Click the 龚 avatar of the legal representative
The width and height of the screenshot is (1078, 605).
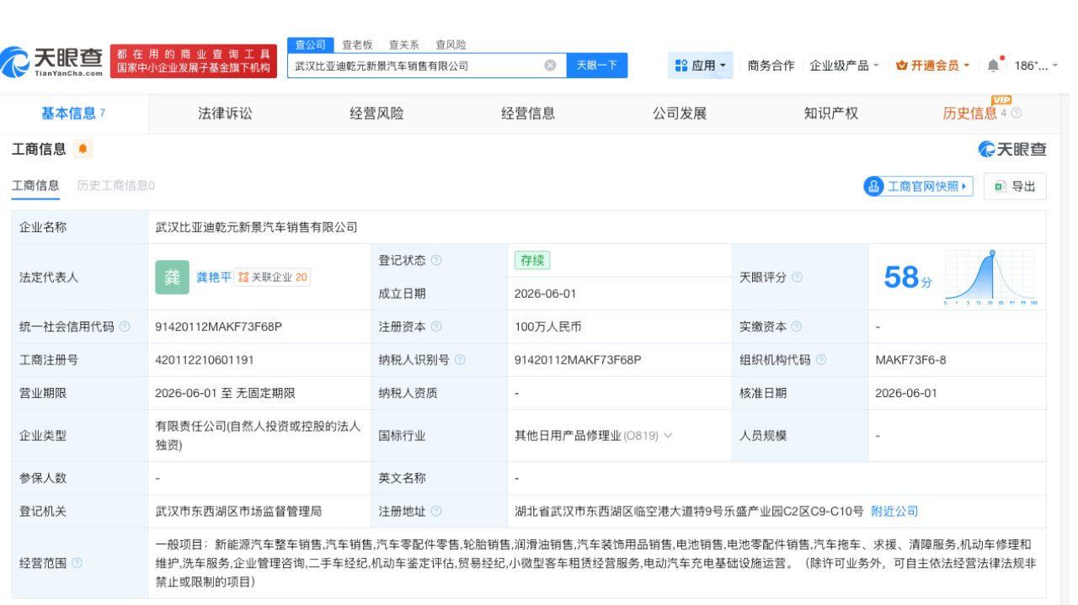172,277
